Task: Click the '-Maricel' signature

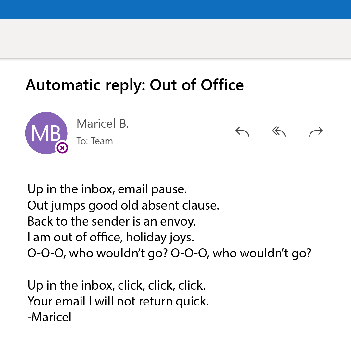Action: click(49, 317)
